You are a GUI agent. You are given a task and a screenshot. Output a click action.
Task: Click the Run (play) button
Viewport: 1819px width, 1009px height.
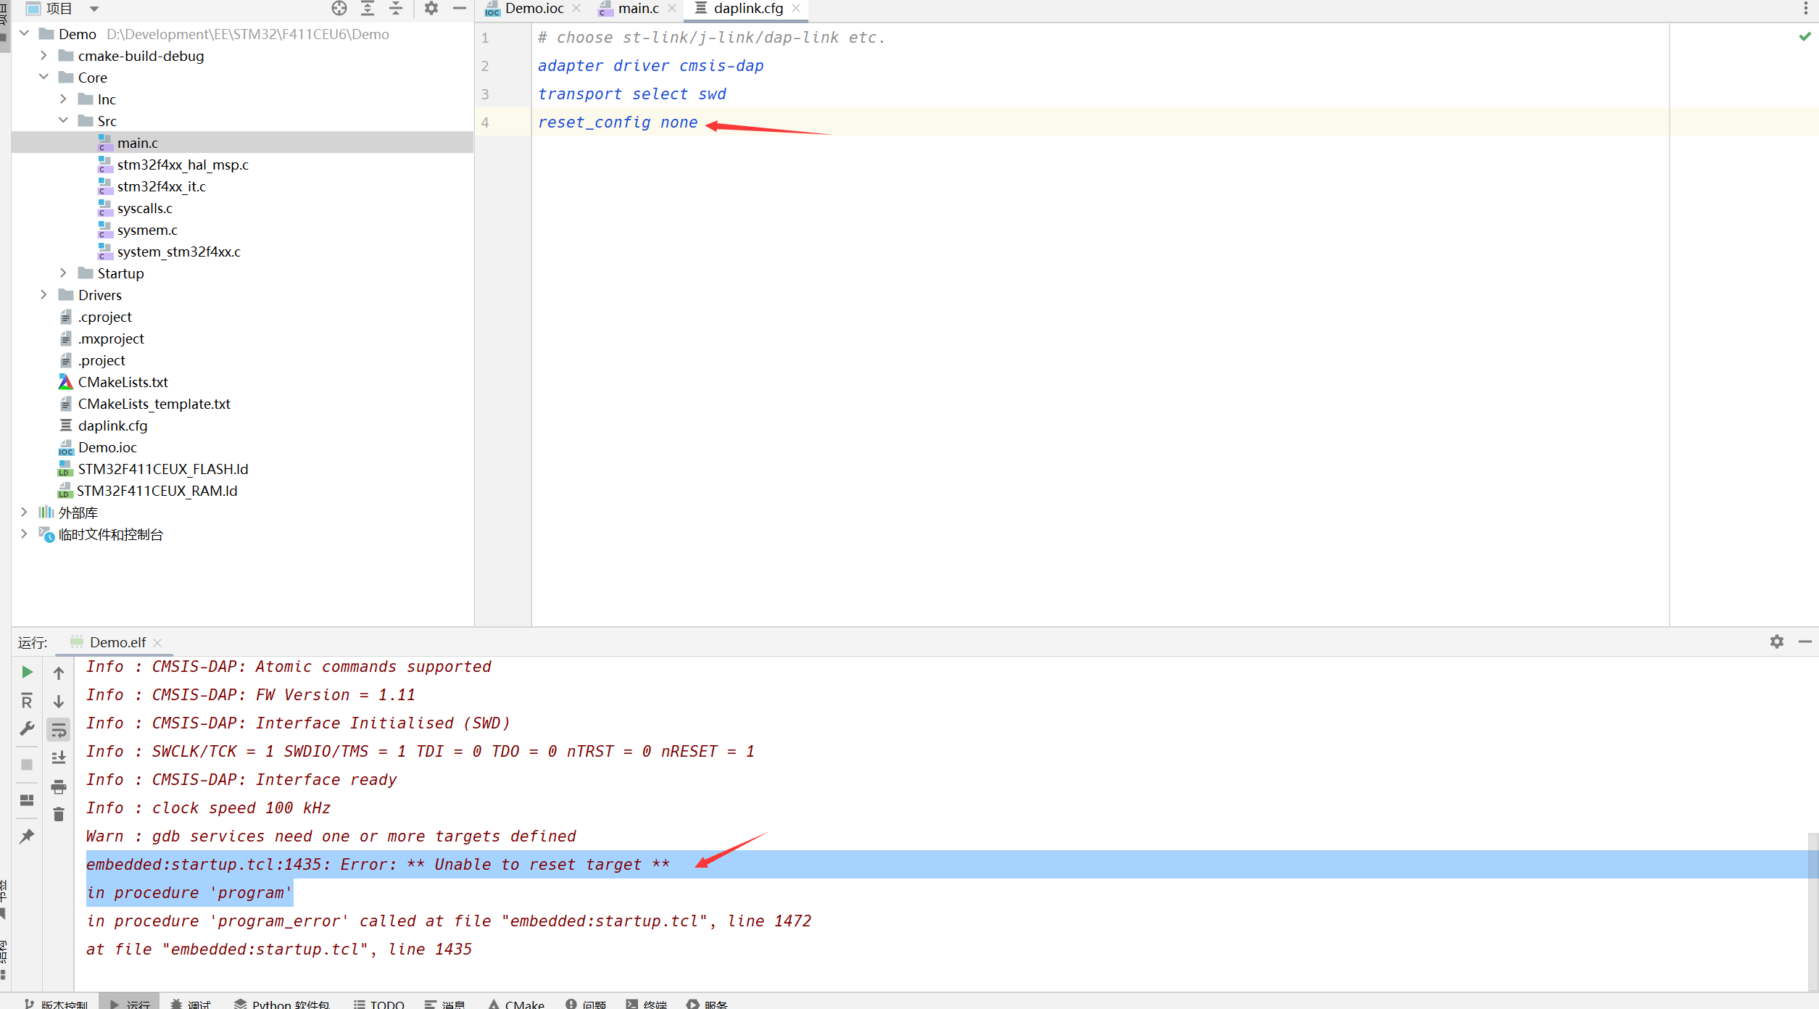tap(26, 672)
